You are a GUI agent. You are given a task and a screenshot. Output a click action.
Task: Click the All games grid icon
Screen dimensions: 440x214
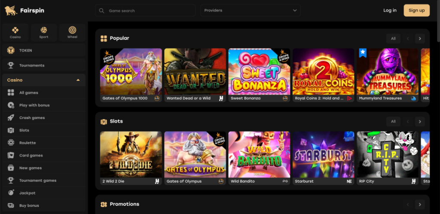pos(11,92)
